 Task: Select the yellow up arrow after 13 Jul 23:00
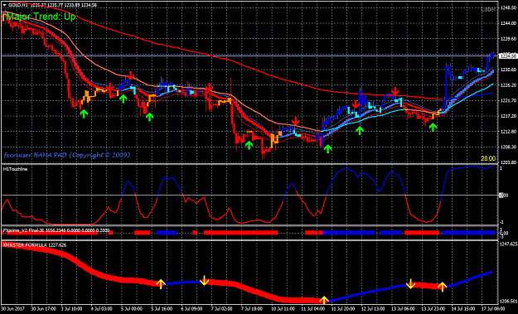pyautogui.click(x=442, y=287)
